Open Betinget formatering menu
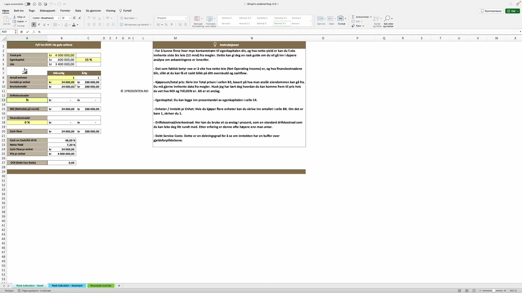The height and width of the screenshot is (293, 522). tap(198, 21)
